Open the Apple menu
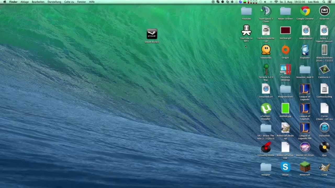This screenshot has width=335, height=188. (4, 2)
